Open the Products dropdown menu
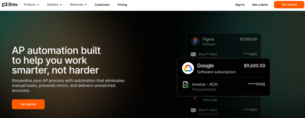305x118 pixels. tap(32, 4)
